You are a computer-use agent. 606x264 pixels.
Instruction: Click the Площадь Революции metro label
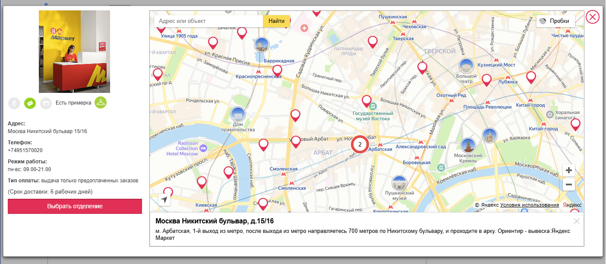[x=487, y=107]
